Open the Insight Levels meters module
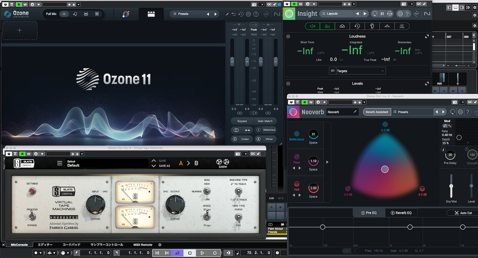Viewport: 478px width, 258px height. tap(327, 26)
